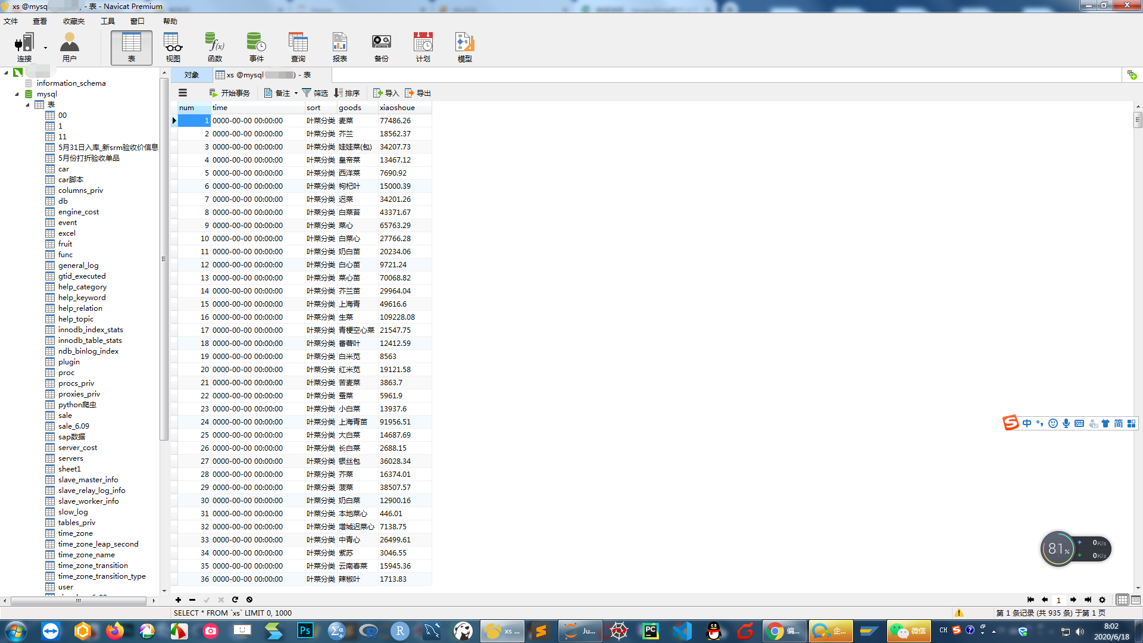Select the sale_6.09 table in tree
This screenshot has width=1143, height=643.
(73, 426)
